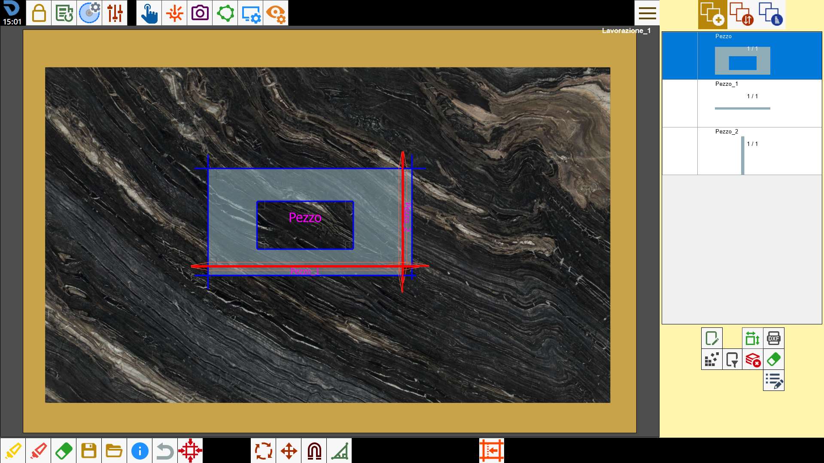Screen dimensions: 824x463
Task: Select the Pezzo_2 piece in list
Action: (x=742, y=151)
